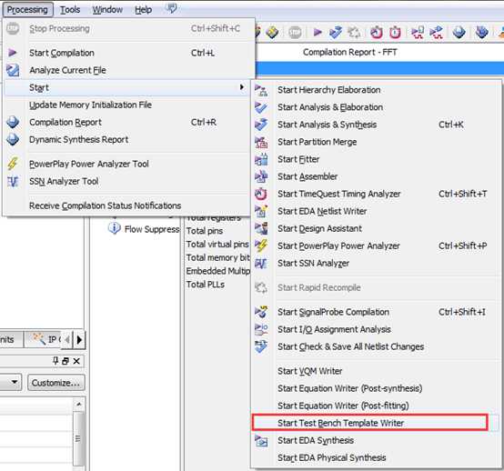Click the first red TimeQuest clock toolbar icon
This screenshot has width=504, height=471.
377,32
